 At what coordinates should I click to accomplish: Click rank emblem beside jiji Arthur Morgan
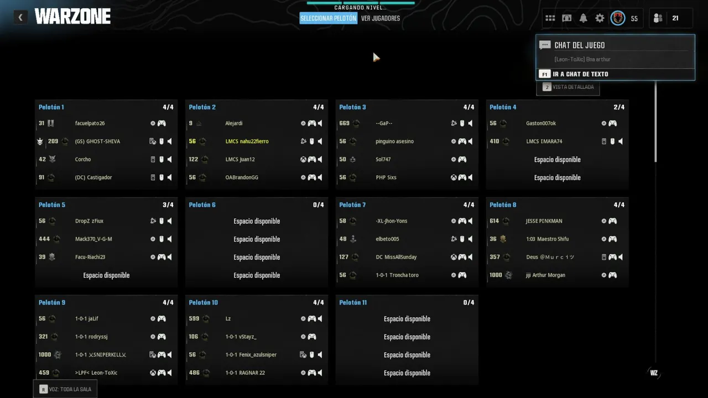click(x=508, y=275)
